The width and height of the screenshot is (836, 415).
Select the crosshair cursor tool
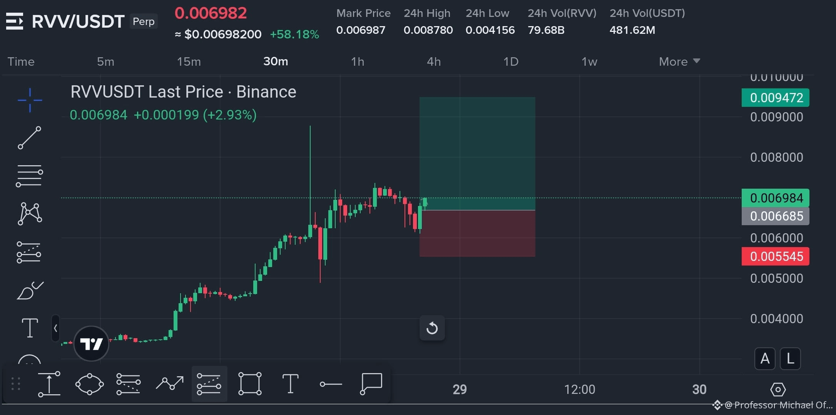point(30,100)
